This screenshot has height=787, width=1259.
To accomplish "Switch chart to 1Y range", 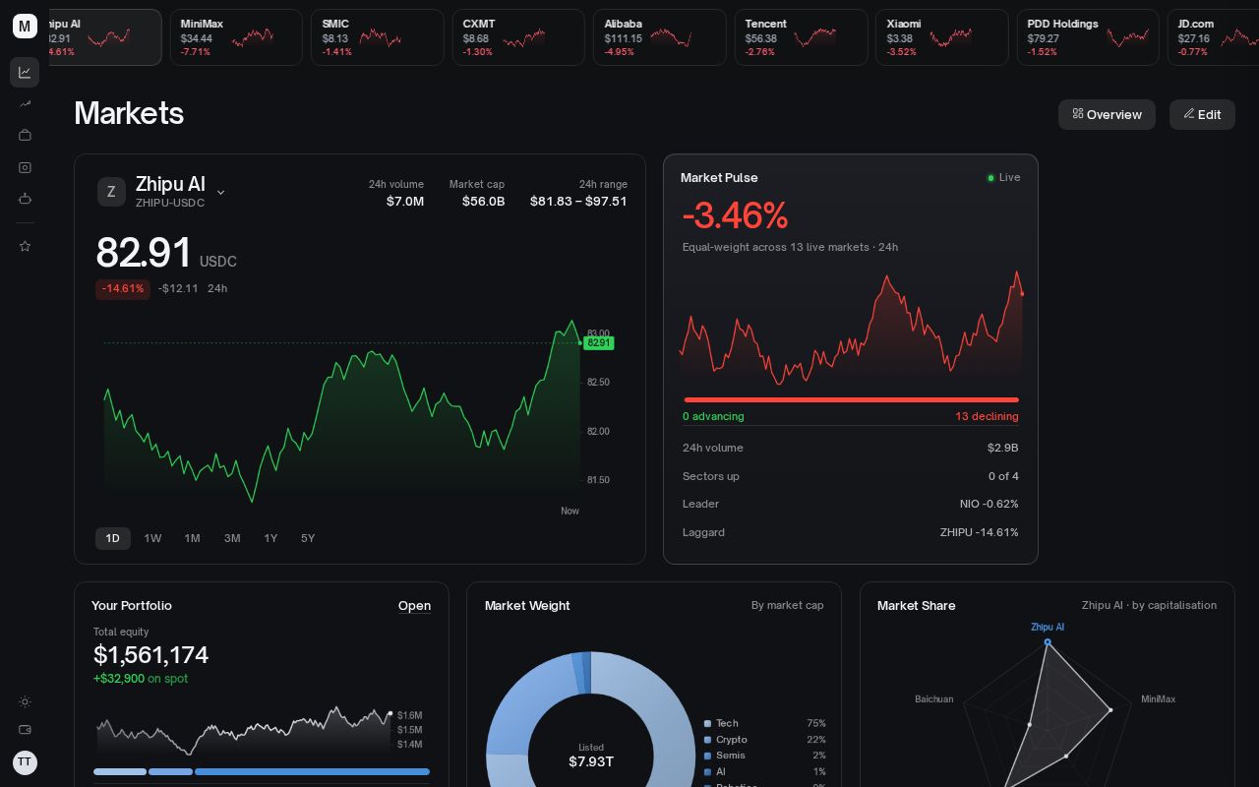I will tap(270, 538).
